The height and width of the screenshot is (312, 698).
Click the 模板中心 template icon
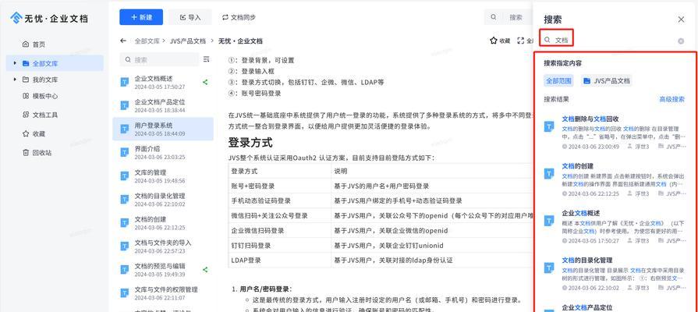coord(26,96)
